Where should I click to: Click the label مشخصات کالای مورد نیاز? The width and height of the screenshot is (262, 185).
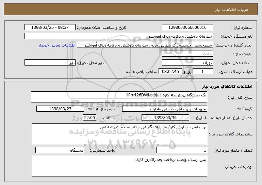(x=231, y=134)
